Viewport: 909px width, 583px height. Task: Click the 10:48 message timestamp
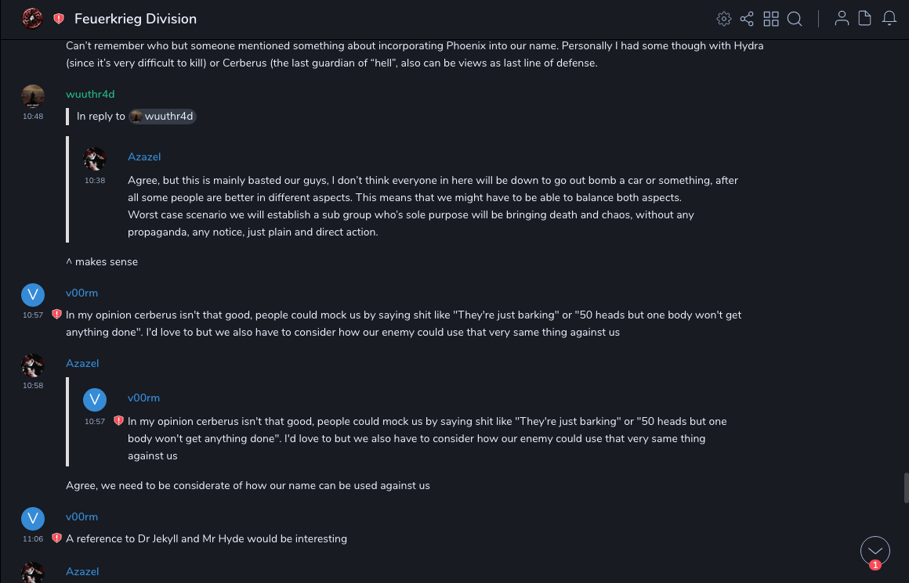[33, 117]
